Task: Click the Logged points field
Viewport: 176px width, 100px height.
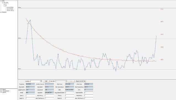Action: [30, 90]
